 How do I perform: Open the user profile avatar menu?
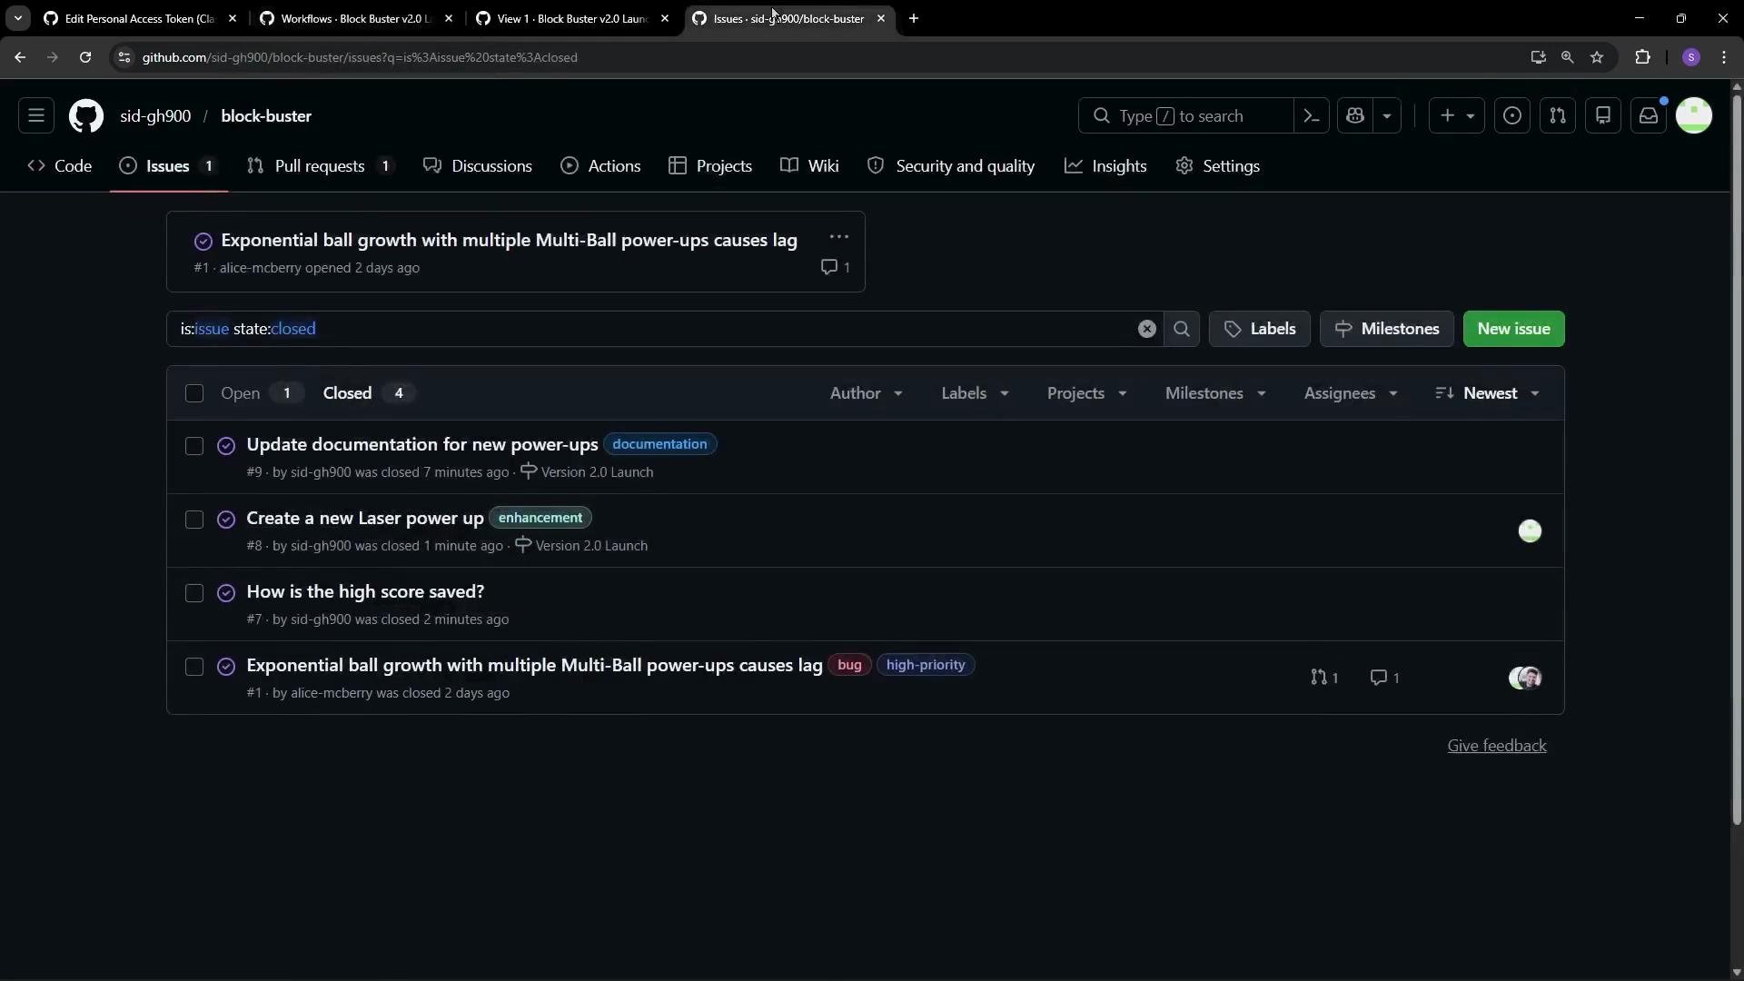[x=1694, y=116]
